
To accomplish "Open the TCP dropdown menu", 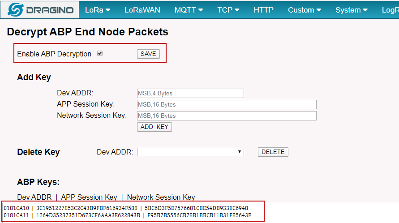I will point(228,10).
